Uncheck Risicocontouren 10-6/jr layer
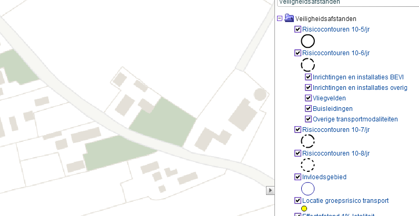This screenshot has height=216, width=419. point(298,53)
